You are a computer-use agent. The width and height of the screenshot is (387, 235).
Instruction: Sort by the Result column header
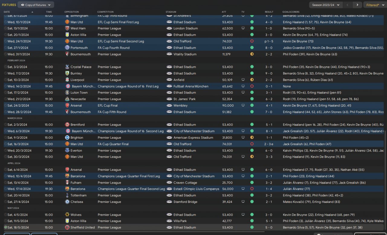(269, 12)
